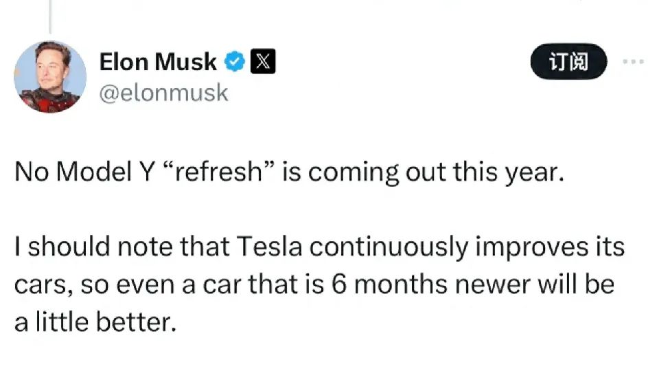Open the three-dot more options menu
Screen dimensions: 659x371
click(634, 61)
